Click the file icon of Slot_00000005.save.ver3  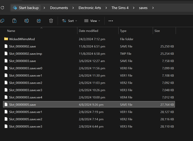[x=6, y=126]
